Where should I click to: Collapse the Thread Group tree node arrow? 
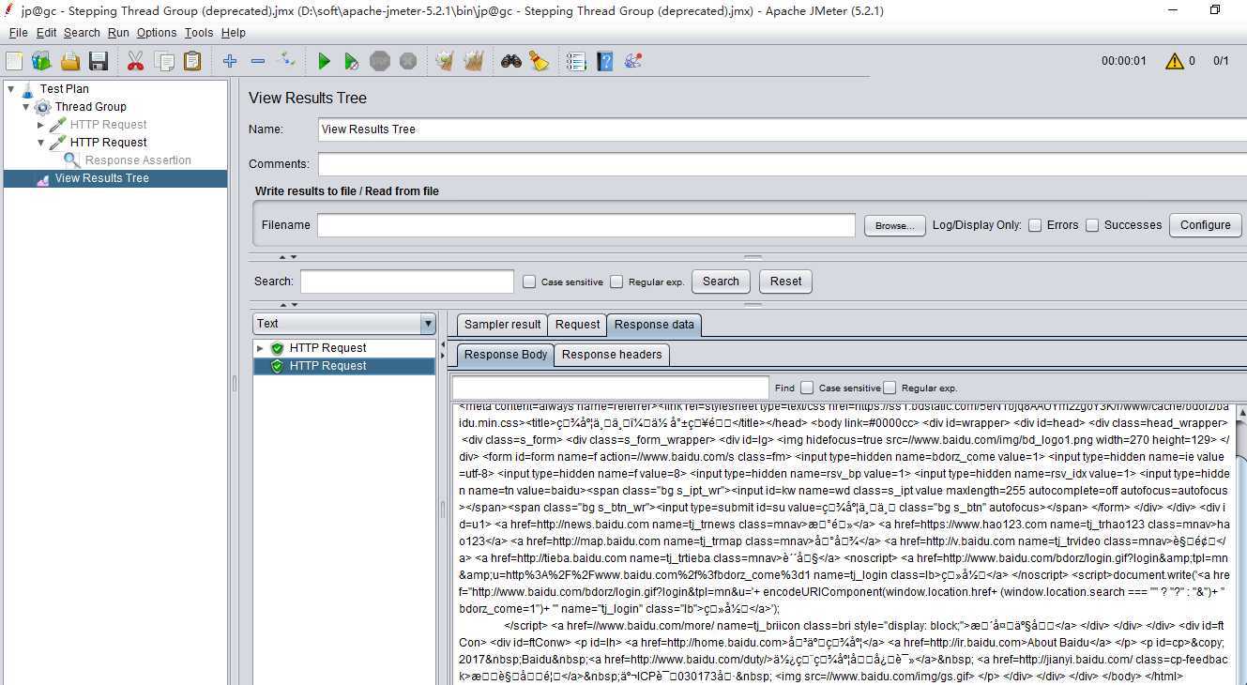tap(26, 107)
